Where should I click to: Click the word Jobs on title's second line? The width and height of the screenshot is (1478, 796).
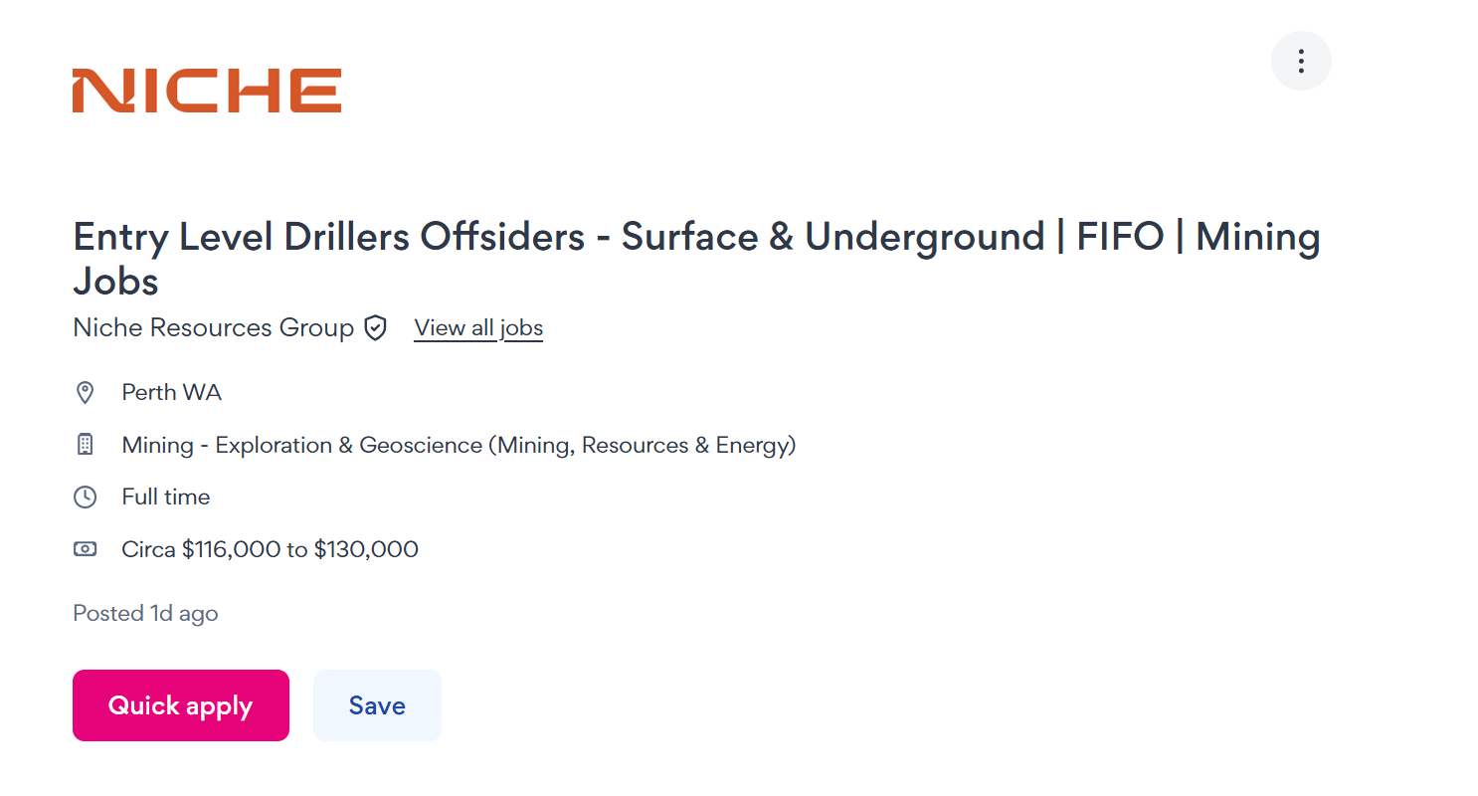(x=115, y=282)
